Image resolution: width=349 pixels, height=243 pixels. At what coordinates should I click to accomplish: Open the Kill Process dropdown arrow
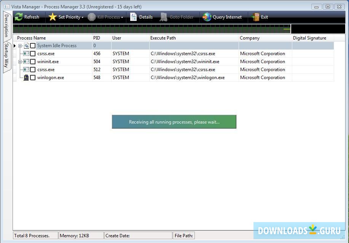click(121, 17)
